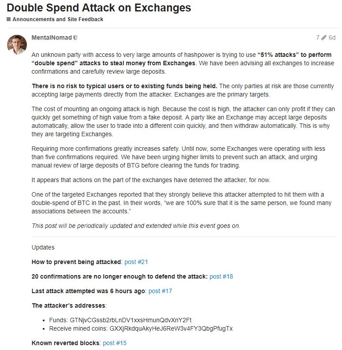
Task: Open the post #21 prevention link
Action: click(136, 262)
